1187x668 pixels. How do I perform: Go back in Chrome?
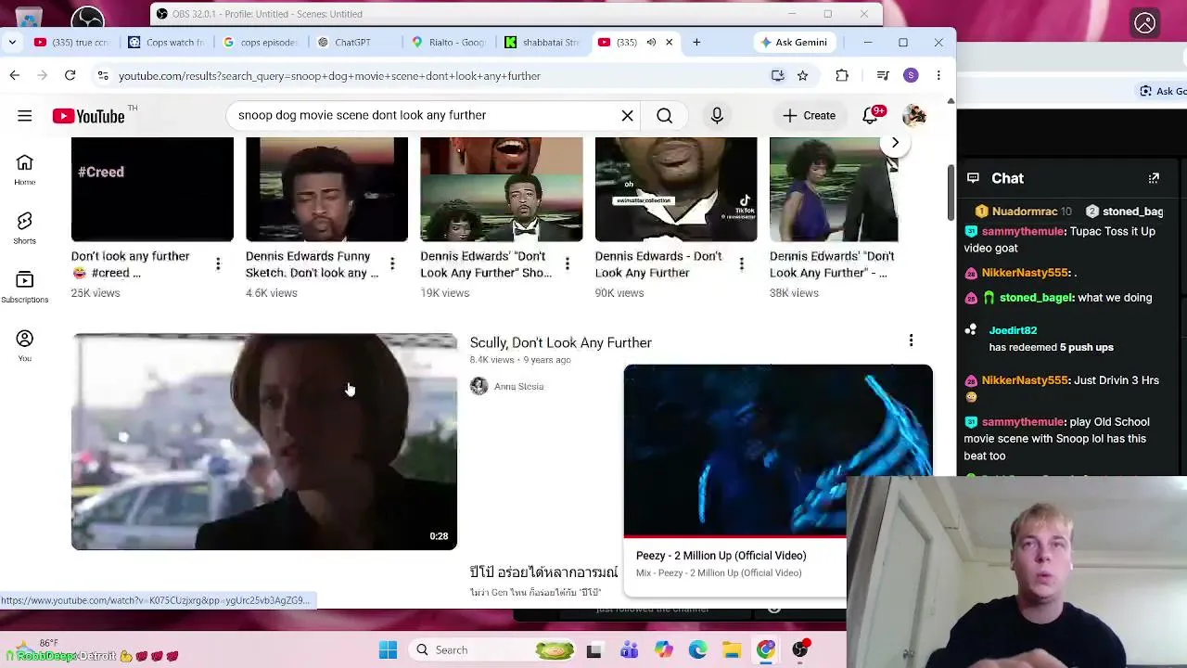15,76
